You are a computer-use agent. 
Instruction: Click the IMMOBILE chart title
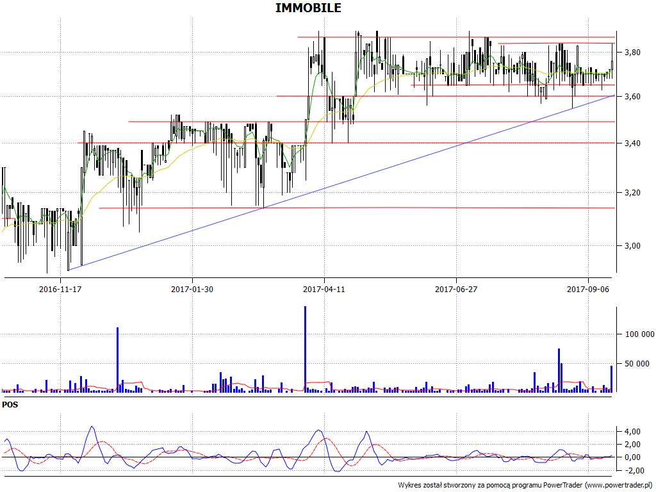click(x=308, y=8)
